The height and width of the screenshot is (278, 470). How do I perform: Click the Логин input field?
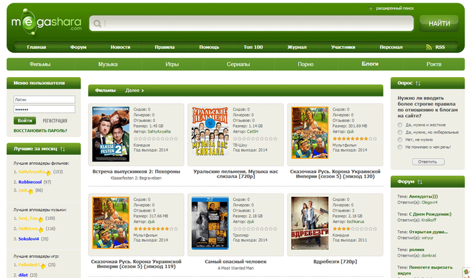pyautogui.click(x=44, y=100)
